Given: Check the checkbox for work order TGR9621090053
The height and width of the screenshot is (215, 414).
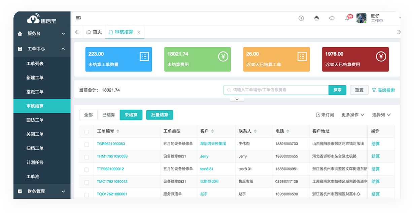Looking at the screenshot, I should coord(86,144).
